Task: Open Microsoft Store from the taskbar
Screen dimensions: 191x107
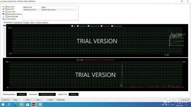Action: (27, 105)
